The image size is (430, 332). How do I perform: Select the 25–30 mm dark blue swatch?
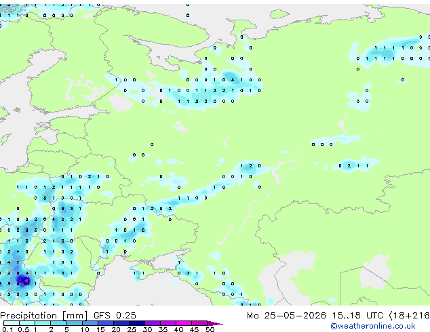137,323
